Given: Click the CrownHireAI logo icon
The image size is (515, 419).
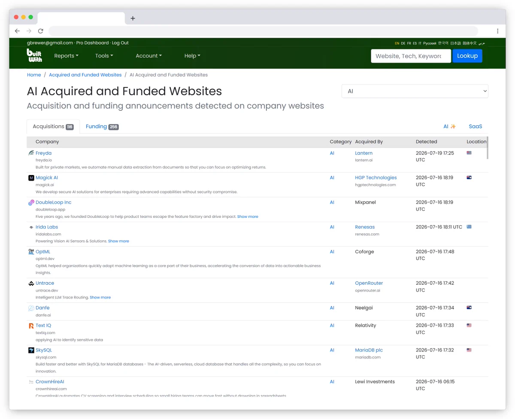Looking at the screenshot, I should 31,382.
